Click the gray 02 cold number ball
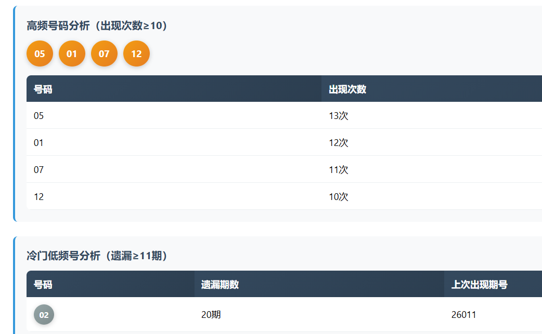Image resolution: width=542 pixels, height=334 pixels. (x=44, y=314)
